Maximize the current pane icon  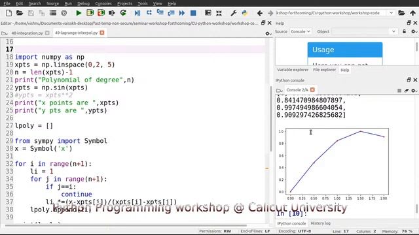click(x=208, y=13)
